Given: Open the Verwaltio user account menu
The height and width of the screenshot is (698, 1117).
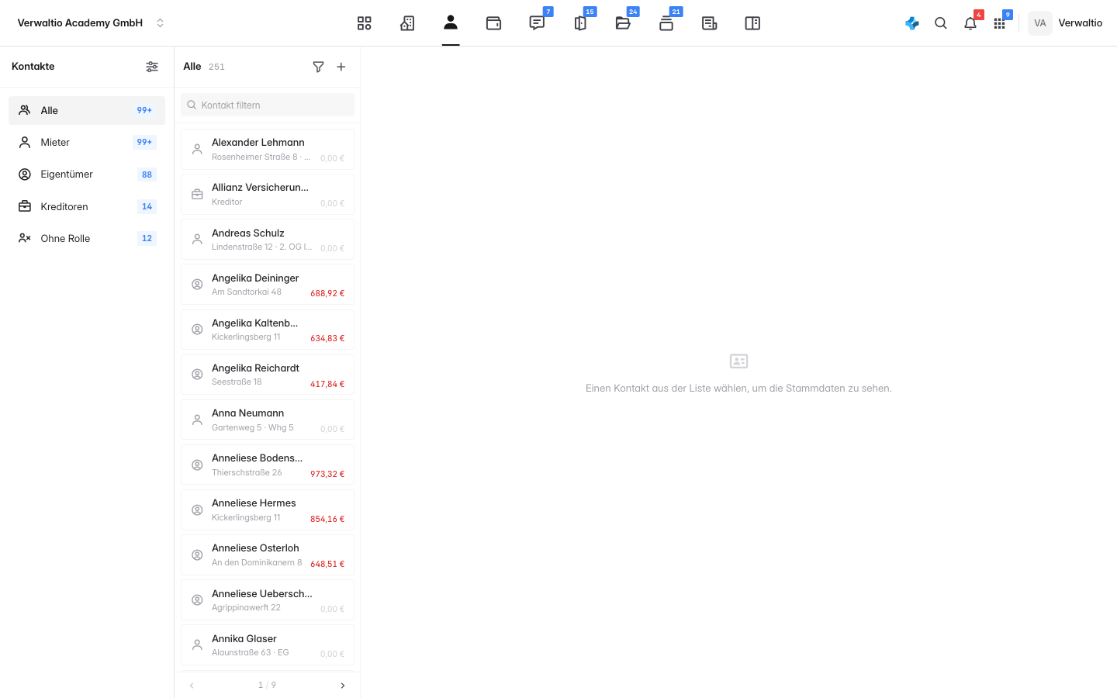Looking at the screenshot, I should pyautogui.click(x=1066, y=23).
